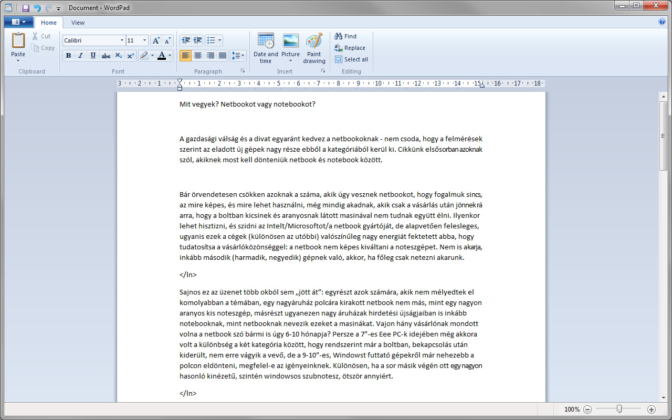Click the Increase indent button
Image resolution: width=672 pixels, height=420 pixels.
(197, 40)
